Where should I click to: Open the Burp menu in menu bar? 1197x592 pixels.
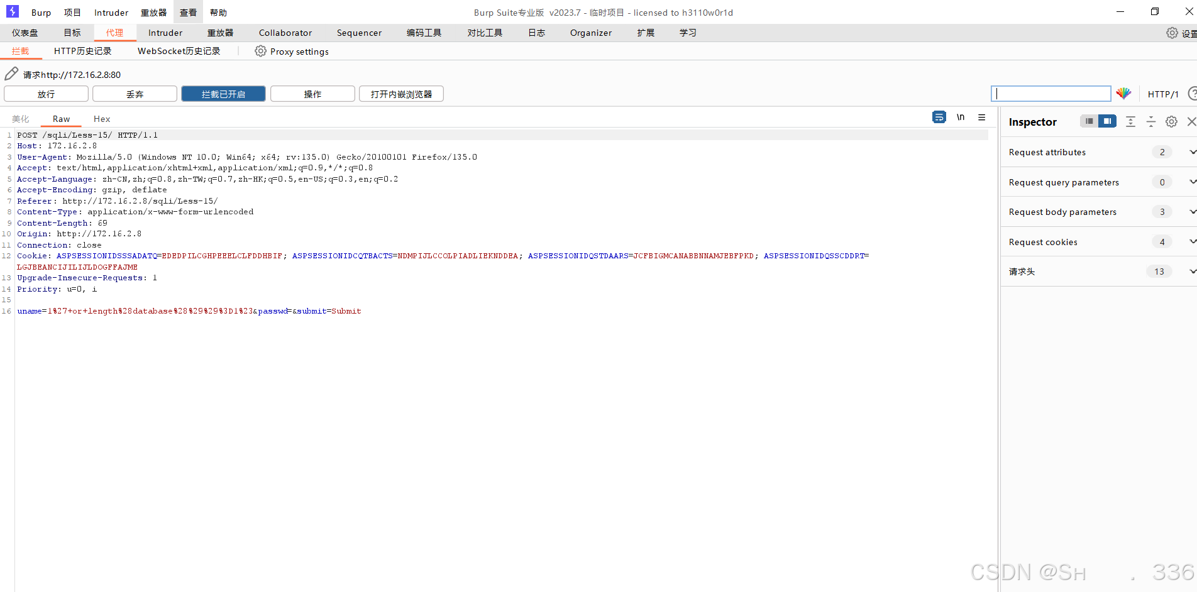tap(41, 13)
